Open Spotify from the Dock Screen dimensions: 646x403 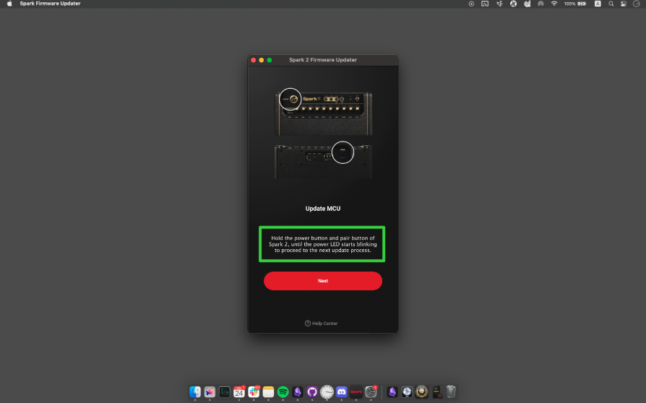tap(283, 392)
